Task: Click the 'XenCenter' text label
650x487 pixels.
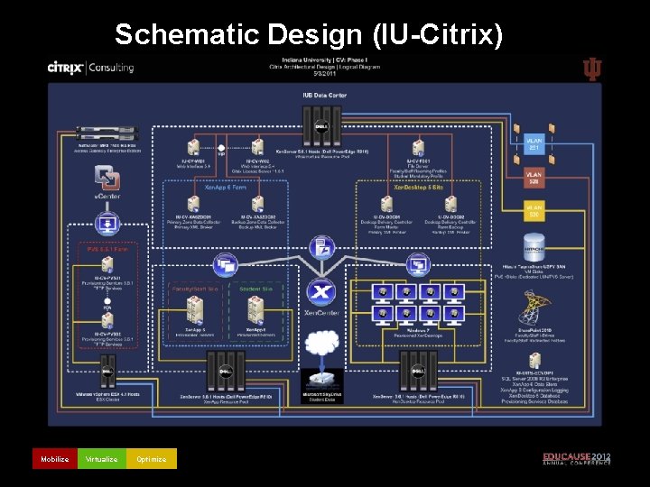Action: coord(321,313)
